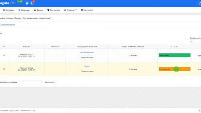Click Ответить button in row 18
201x113 pixels.
coord(133,69)
